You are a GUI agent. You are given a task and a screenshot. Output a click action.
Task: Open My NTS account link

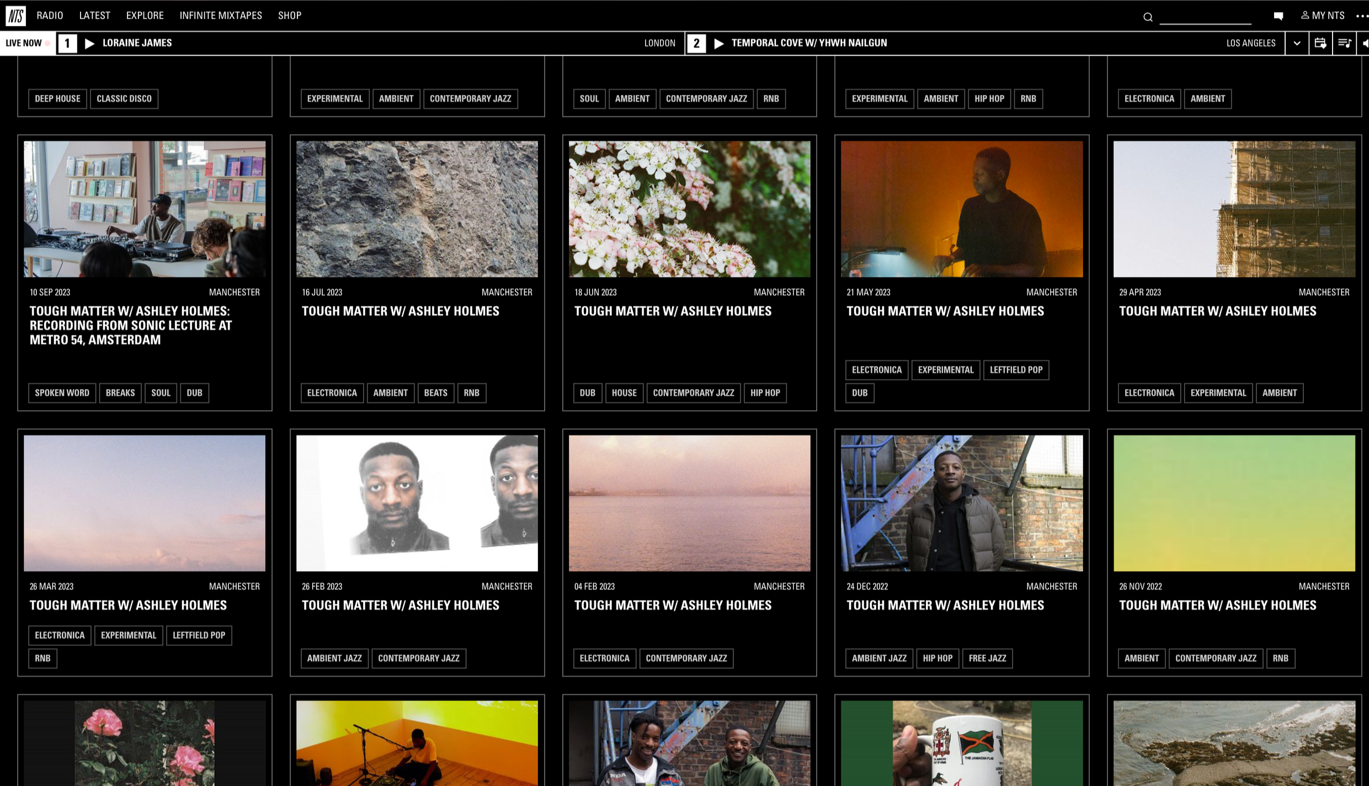(1323, 15)
